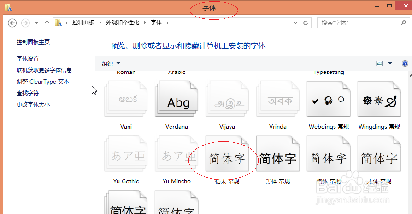Open 字体设置 in left pane
The height and width of the screenshot is (214, 412).
point(28,59)
